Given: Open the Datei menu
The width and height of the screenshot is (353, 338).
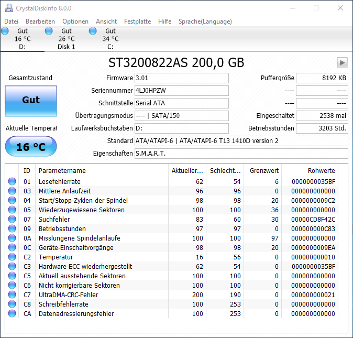Looking at the screenshot, I should click(x=11, y=21).
